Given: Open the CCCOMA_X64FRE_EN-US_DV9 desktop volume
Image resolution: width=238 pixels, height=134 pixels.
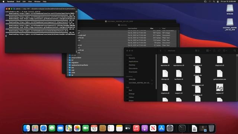Looking at the screenshot, I should coord(230,22).
